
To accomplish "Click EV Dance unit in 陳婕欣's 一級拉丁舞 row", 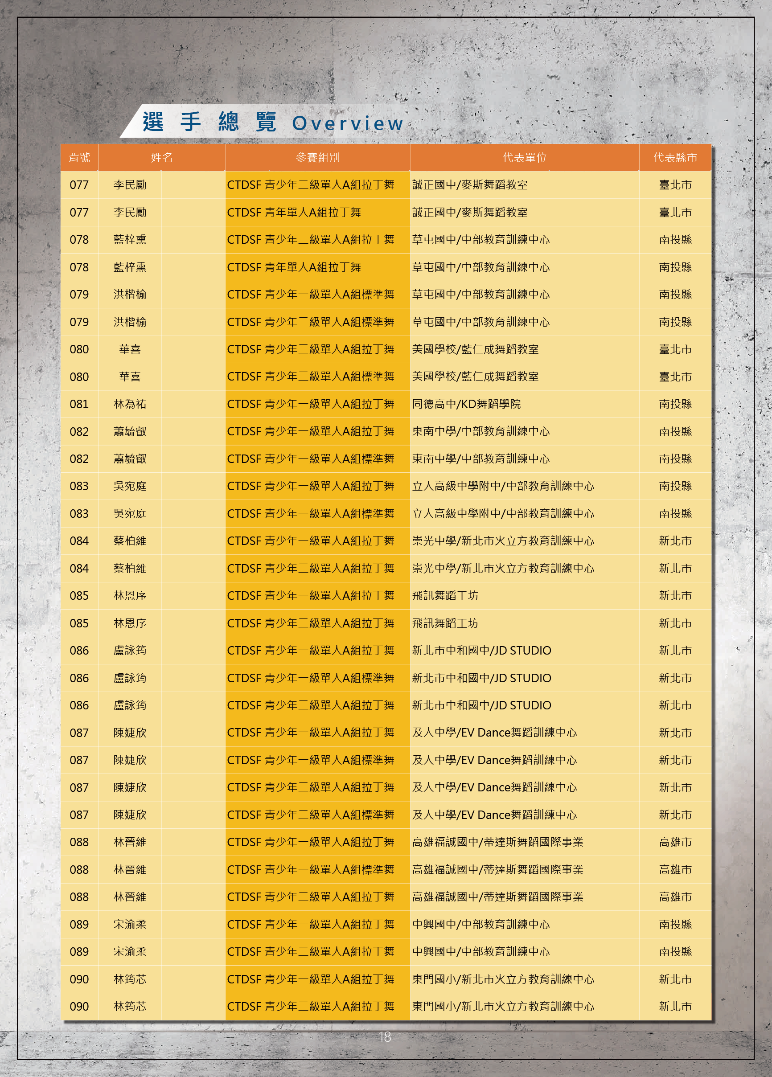I will (x=494, y=733).
